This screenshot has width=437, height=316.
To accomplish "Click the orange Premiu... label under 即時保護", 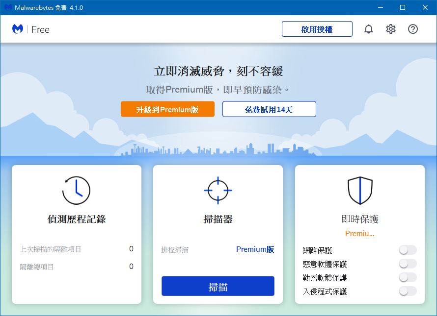I will (360, 233).
